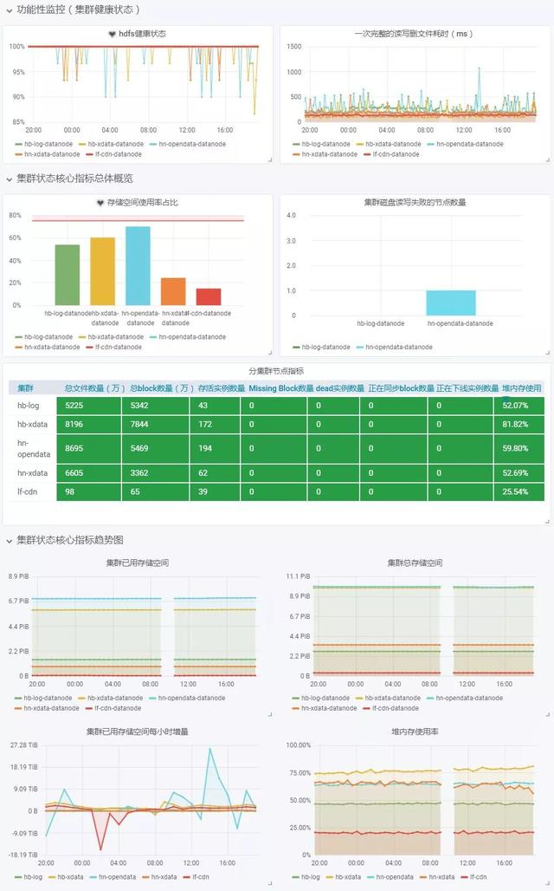554x891 pixels.
Task: Open color picker for hb-xdata-datanode in hdfs健康状态 legend
Action: [81, 145]
